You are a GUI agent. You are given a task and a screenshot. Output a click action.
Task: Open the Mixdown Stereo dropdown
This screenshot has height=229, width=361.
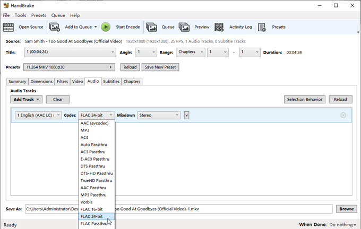coord(159,115)
